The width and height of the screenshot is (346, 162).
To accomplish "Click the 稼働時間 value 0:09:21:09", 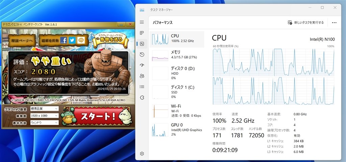I will [x=225, y=150].
